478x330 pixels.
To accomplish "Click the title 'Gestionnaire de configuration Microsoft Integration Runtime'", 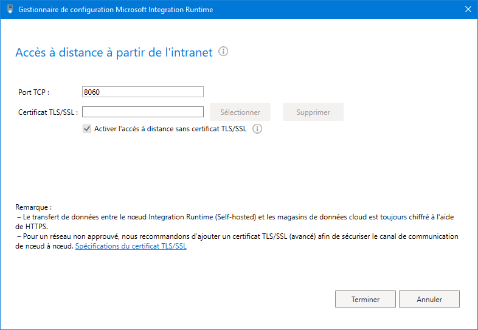I will pos(116,10).
